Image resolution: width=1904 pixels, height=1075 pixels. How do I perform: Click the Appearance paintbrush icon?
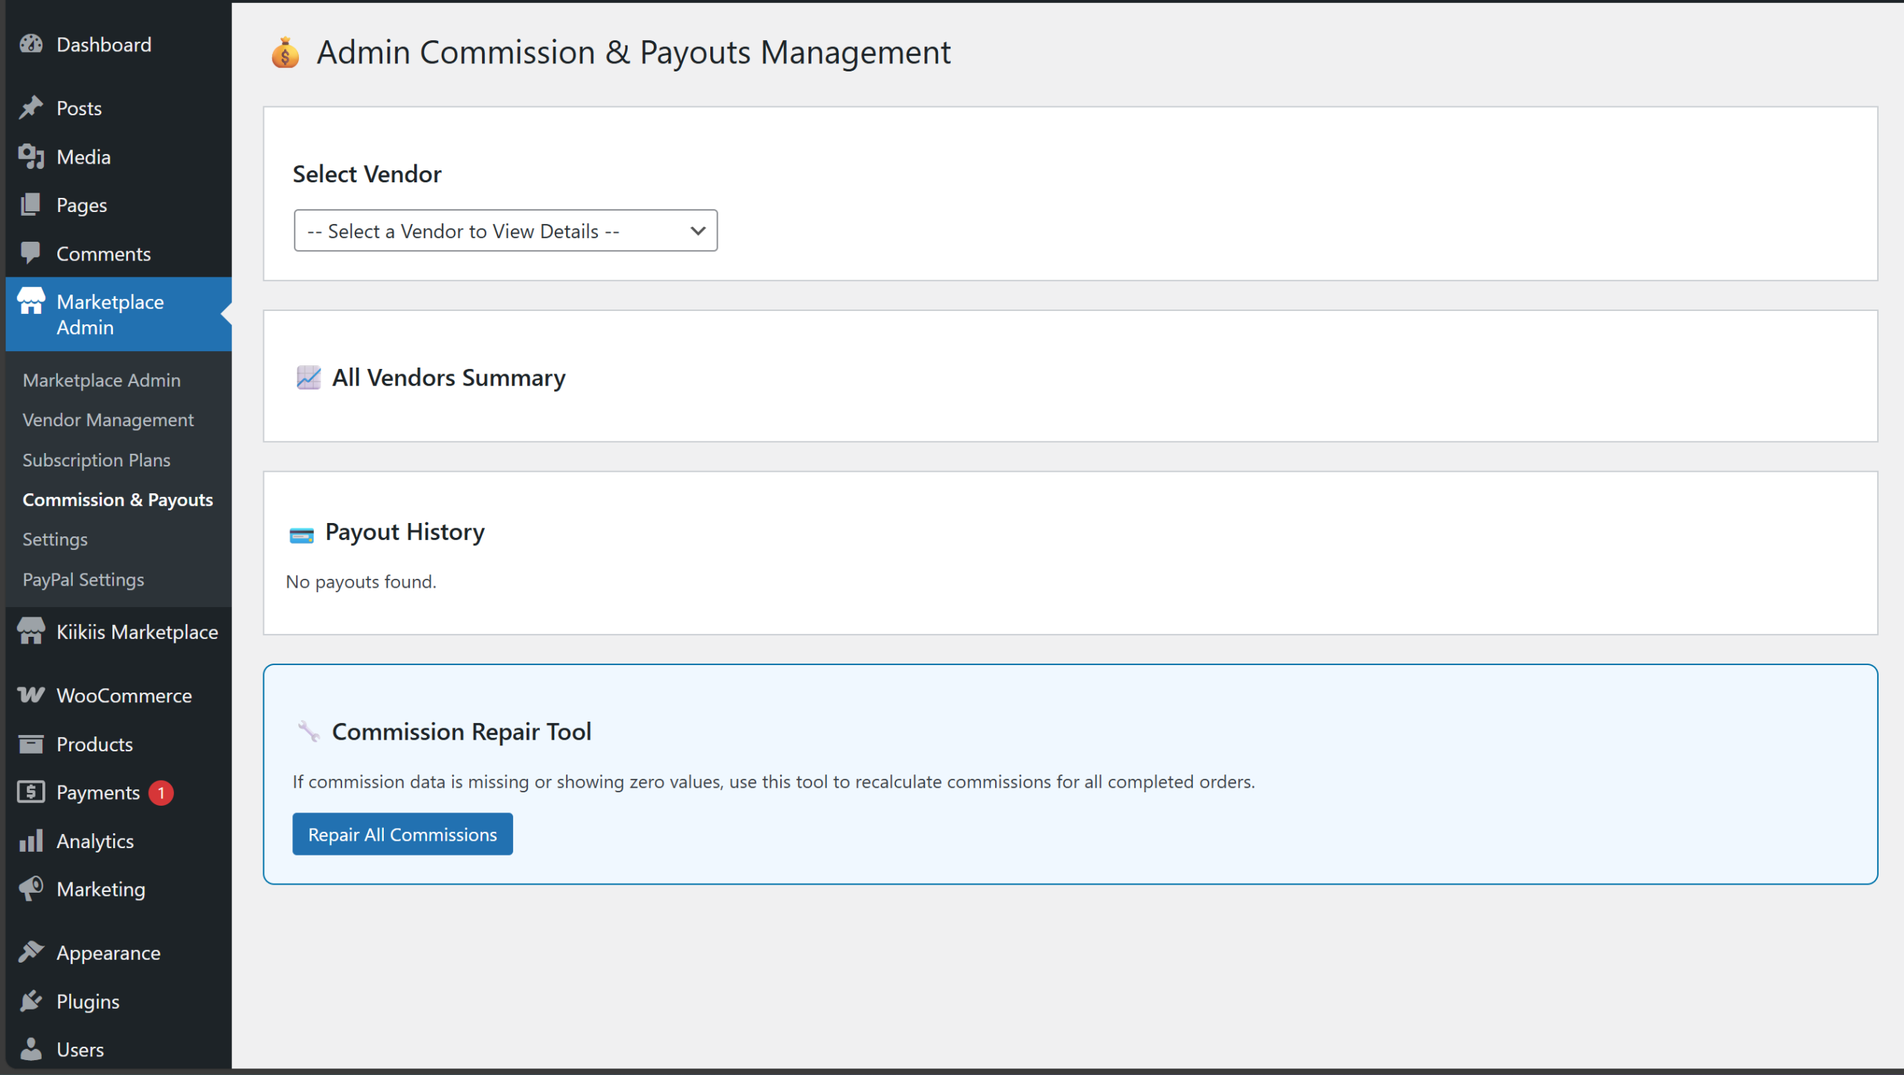(30, 952)
